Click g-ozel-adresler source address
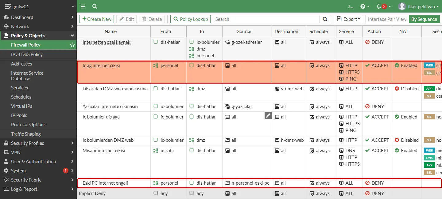This screenshot has width=442, height=199. coord(243,42)
